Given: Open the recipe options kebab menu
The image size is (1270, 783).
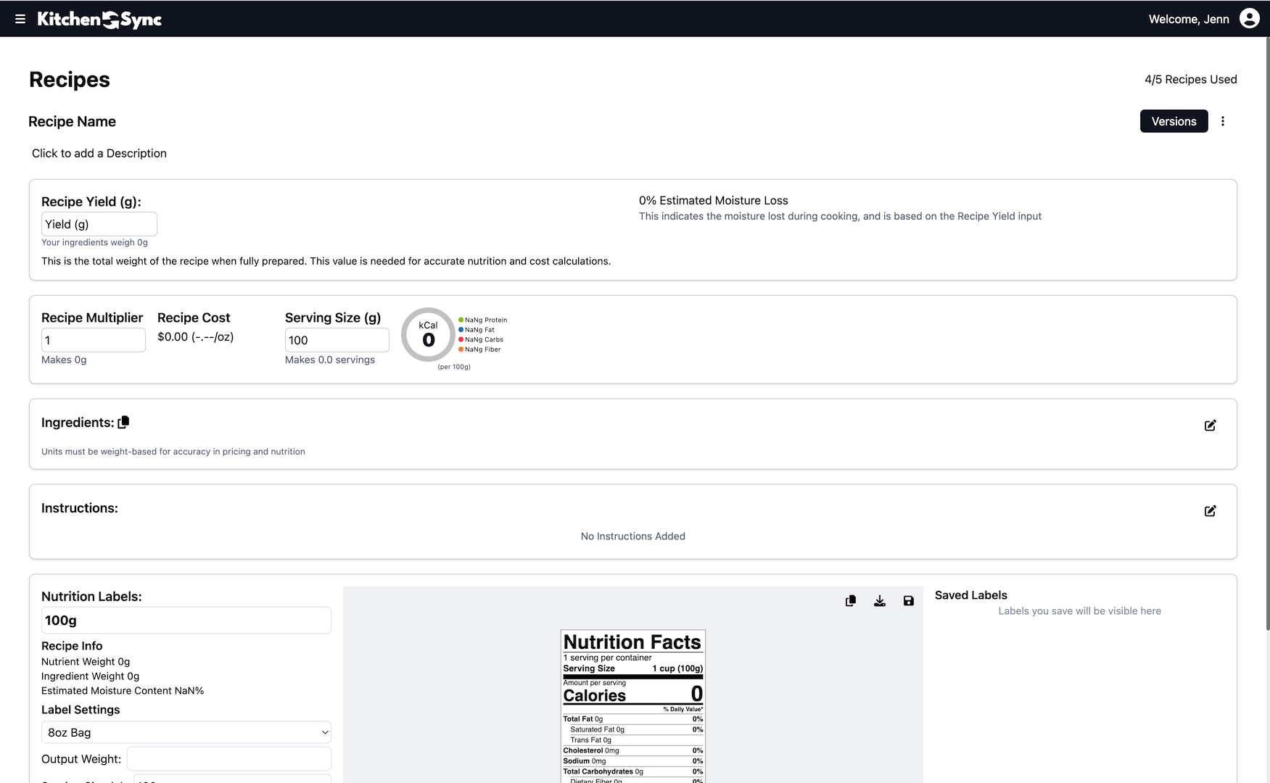Looking at the screenshot, I should pyautogui.click(x=1224, y=121).
